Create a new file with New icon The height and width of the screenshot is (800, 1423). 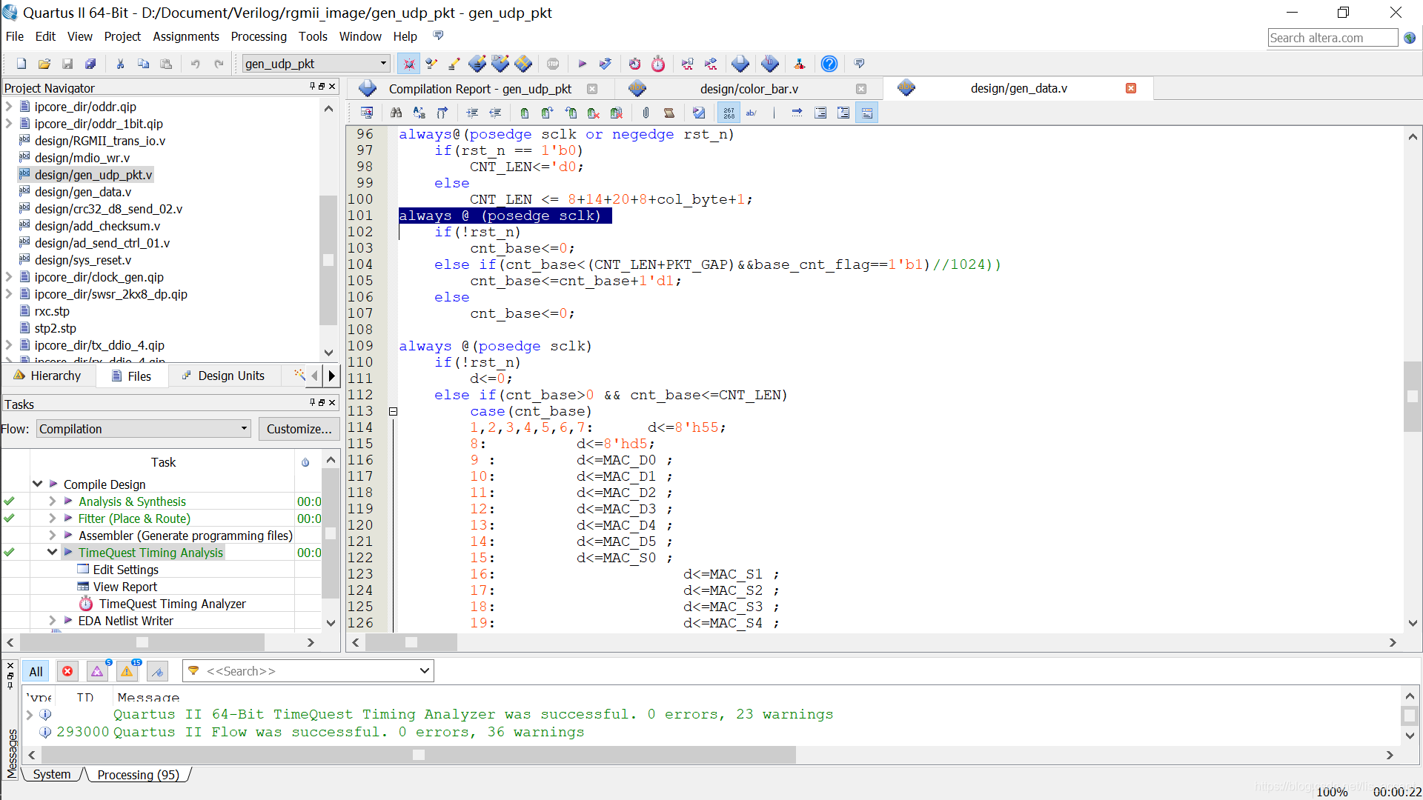tap(21, 64)
